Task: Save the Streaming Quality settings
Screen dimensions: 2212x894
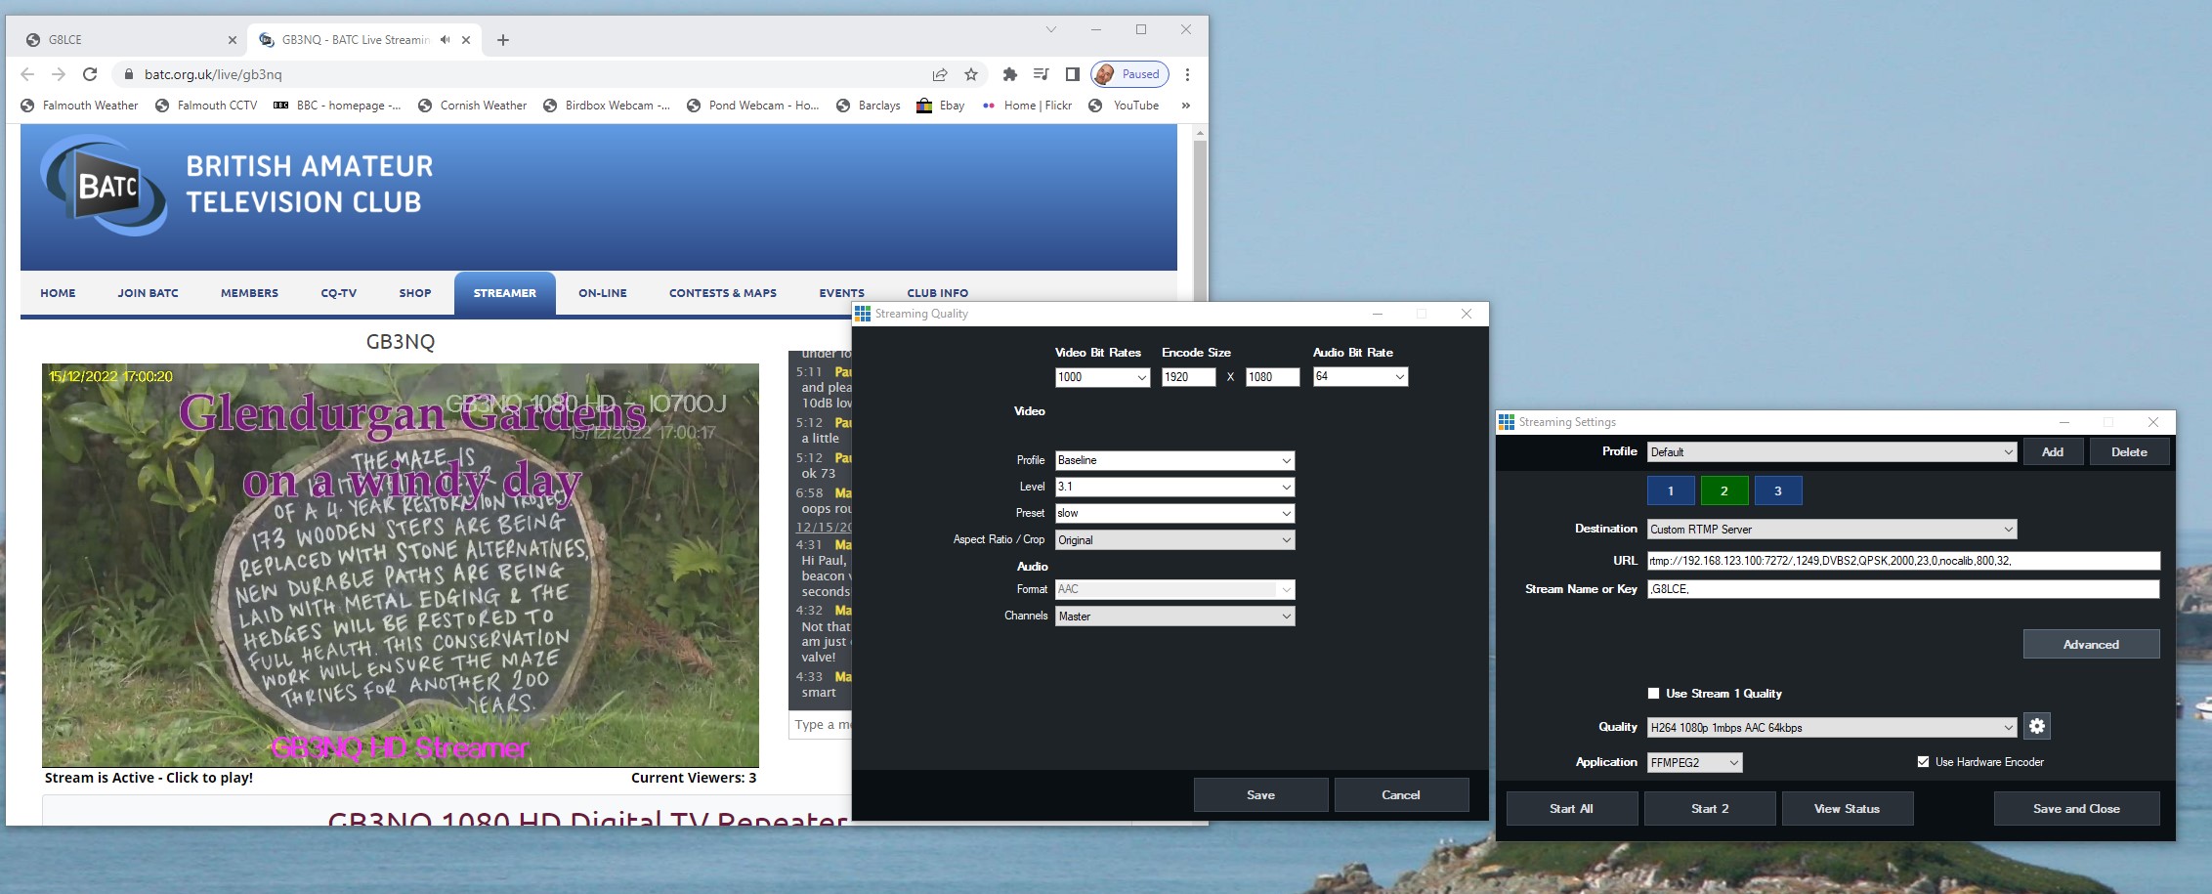Action: coord(1260,794)
